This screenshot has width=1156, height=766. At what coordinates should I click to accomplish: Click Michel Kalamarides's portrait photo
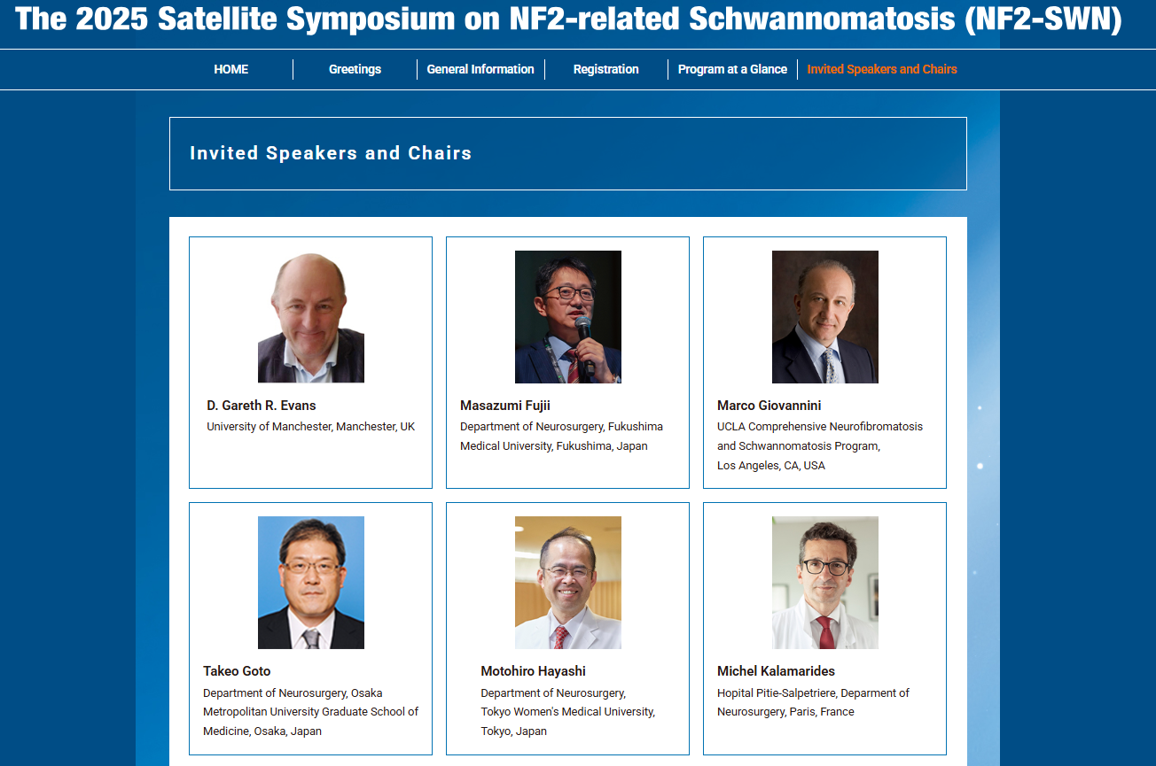(824, 583)
